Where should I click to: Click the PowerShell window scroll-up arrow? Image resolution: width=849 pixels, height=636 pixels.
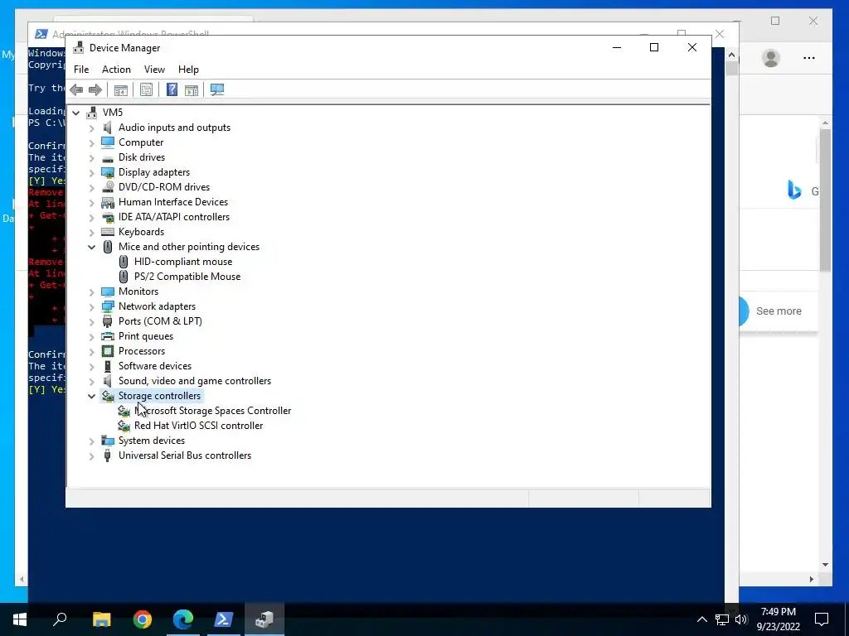point(731,55)
